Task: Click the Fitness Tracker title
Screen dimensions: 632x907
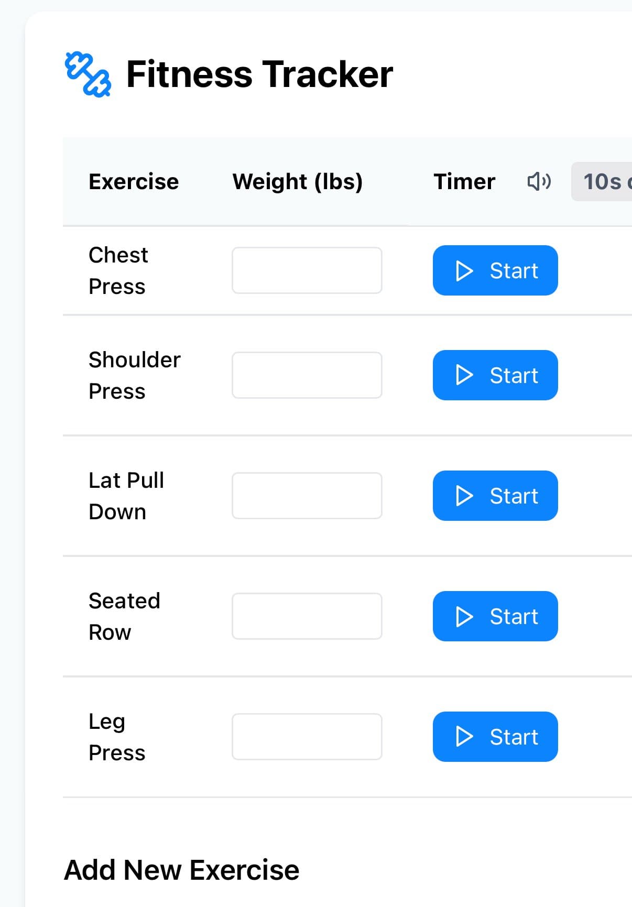Action: (259, 74)
